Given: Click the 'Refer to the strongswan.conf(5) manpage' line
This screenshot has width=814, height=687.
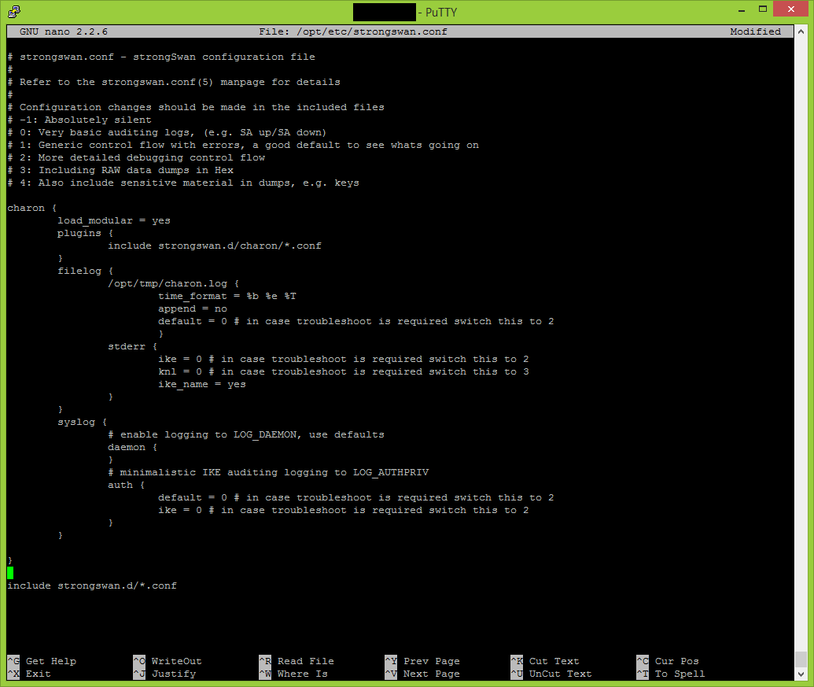Looking at the screenshot, I should click(x=174, y=82).
